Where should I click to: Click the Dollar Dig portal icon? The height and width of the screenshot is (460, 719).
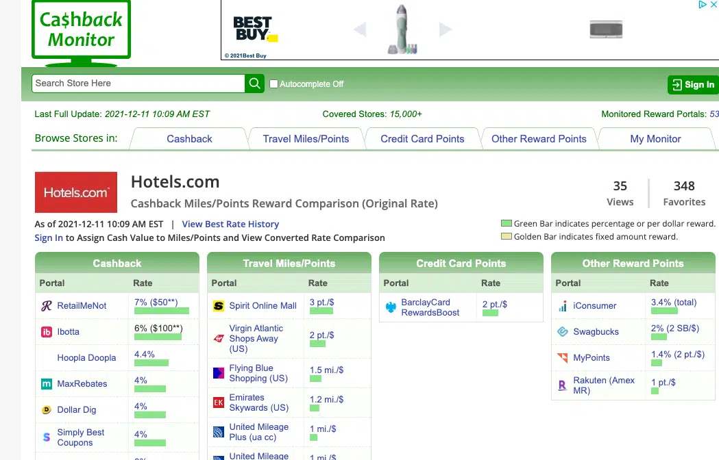point(47,410)
